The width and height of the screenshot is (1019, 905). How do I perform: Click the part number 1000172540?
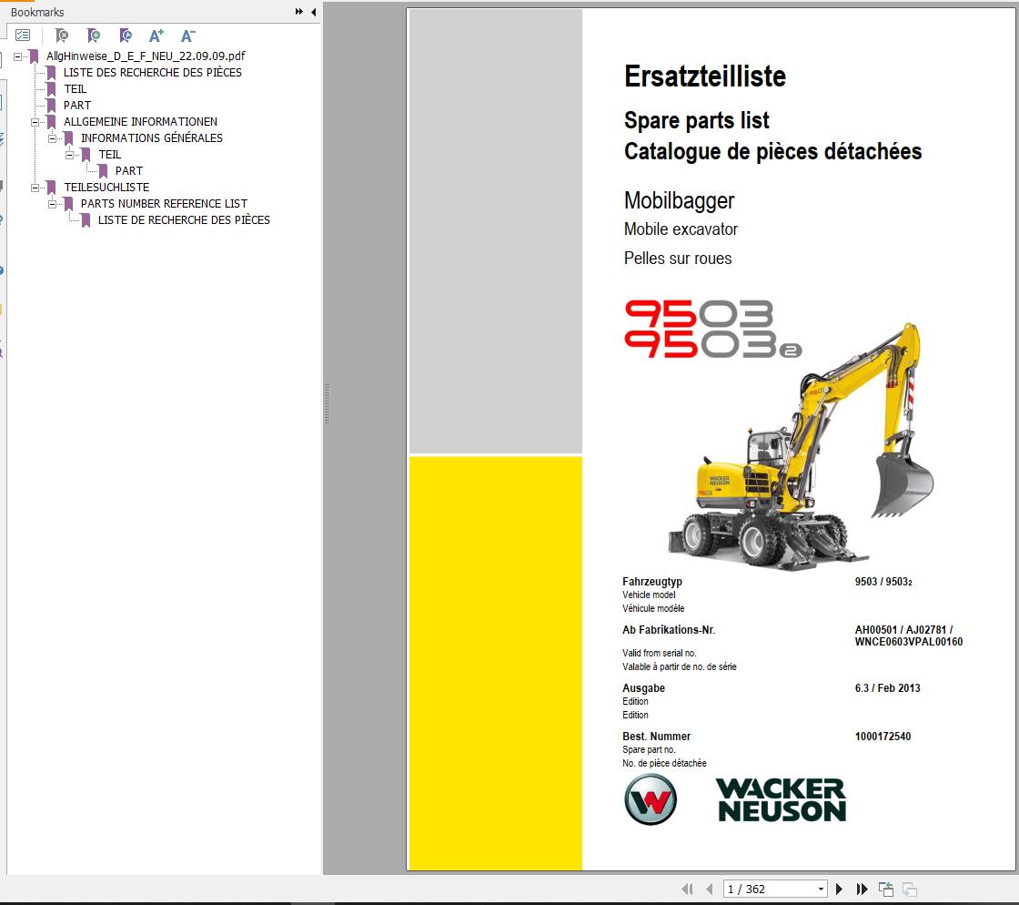tap(883, 737)
